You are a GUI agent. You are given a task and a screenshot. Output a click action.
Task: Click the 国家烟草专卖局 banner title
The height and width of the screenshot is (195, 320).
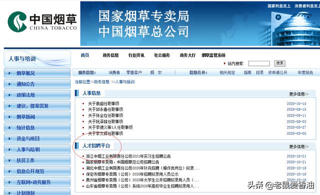[143, 16]
